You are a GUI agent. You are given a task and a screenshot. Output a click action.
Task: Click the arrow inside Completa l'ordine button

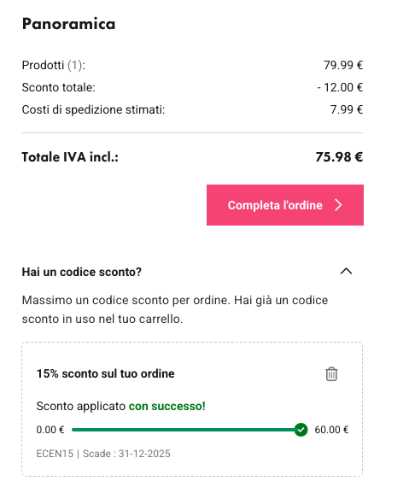pos(338,205)
